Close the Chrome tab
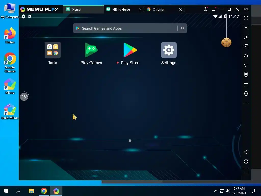Screen dimensions: 261x196 [180, 9]
